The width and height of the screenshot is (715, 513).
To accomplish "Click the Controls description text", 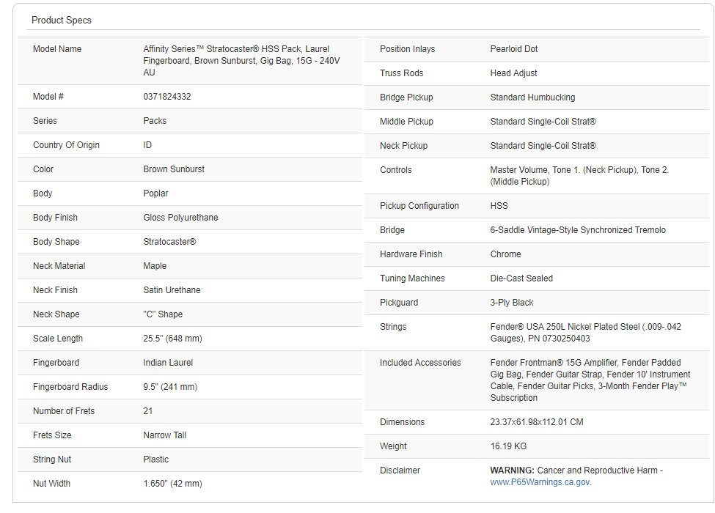I will click(579, 176).
